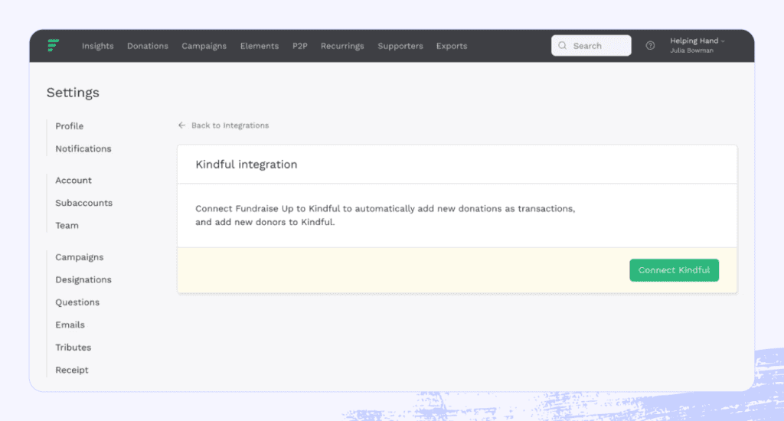
Task: Open the Elements menu
Action: 259,45
